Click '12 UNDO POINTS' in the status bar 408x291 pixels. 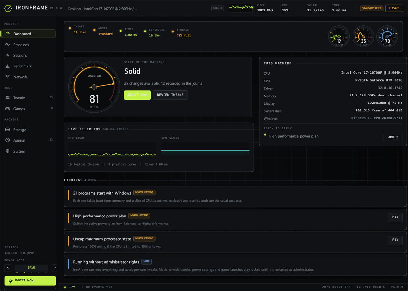(371, 287)
